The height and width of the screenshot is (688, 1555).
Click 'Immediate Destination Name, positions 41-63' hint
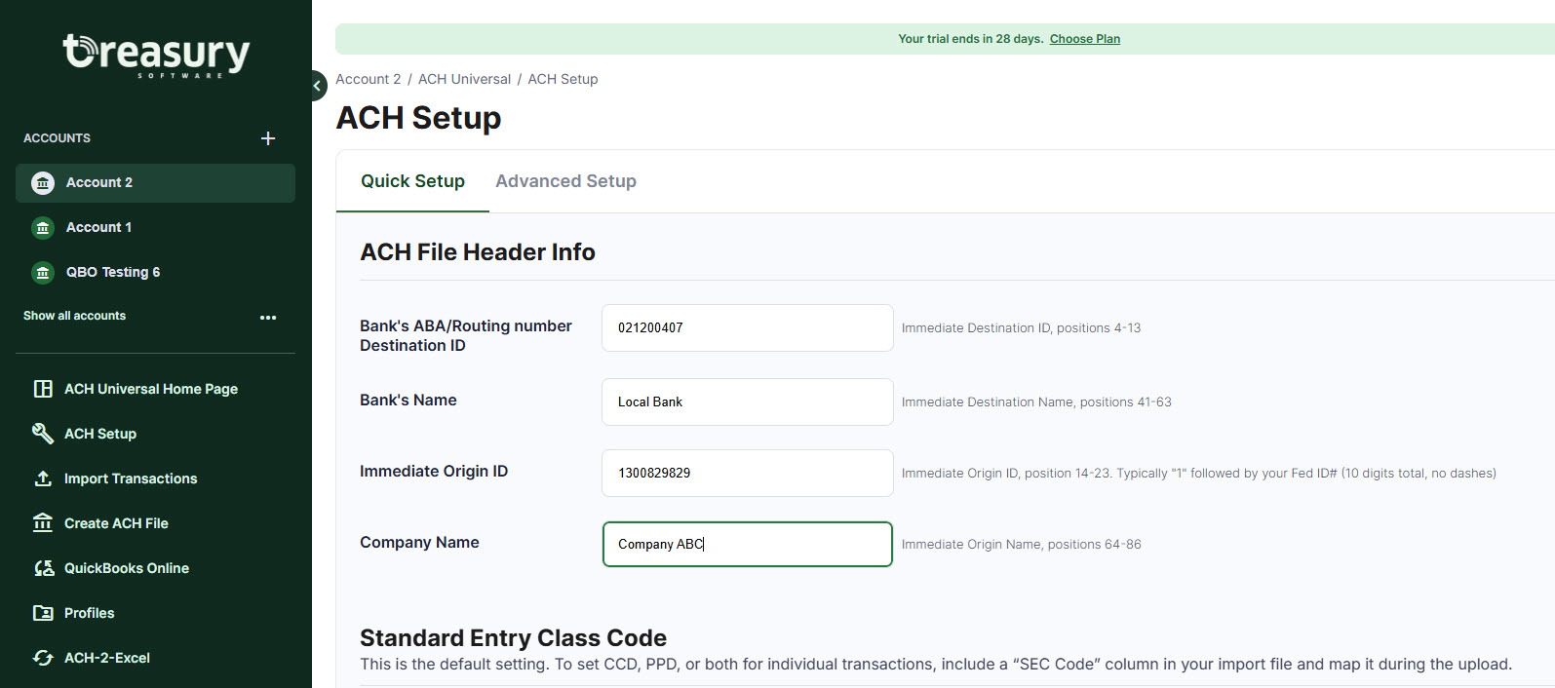(1036, 402)
